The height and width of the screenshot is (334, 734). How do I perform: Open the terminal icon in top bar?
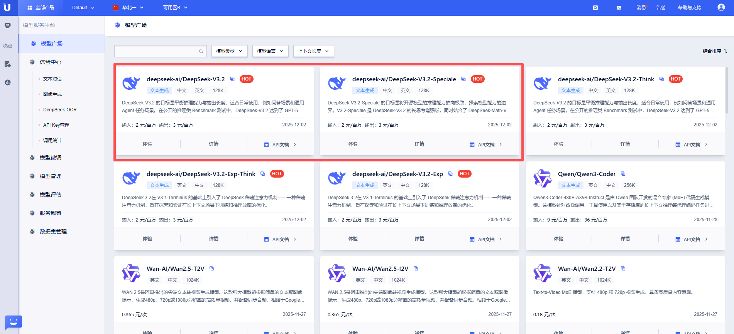619,8
